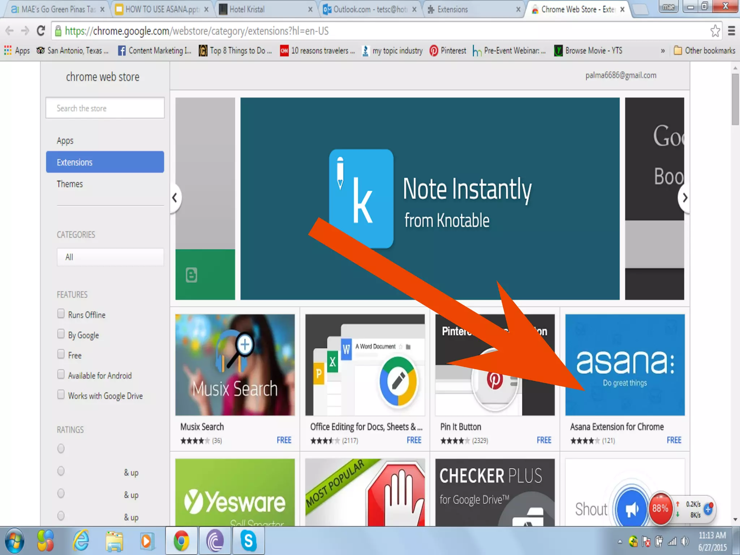Click the palma6686@gmail.com account link

[620, 75]
